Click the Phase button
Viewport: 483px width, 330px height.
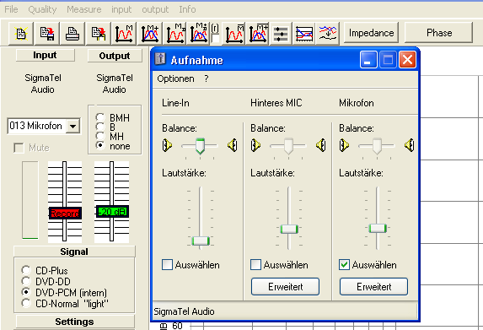coord(438,33)
